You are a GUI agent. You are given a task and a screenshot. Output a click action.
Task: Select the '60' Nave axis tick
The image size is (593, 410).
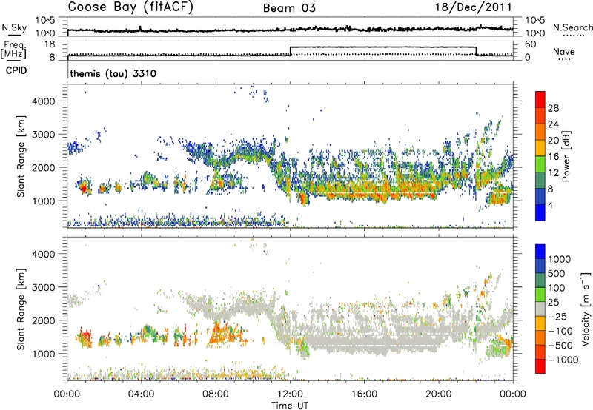click(531, 44)
